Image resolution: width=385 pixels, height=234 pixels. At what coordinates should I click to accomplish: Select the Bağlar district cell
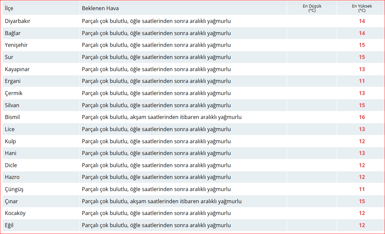[x=13, y=33]
